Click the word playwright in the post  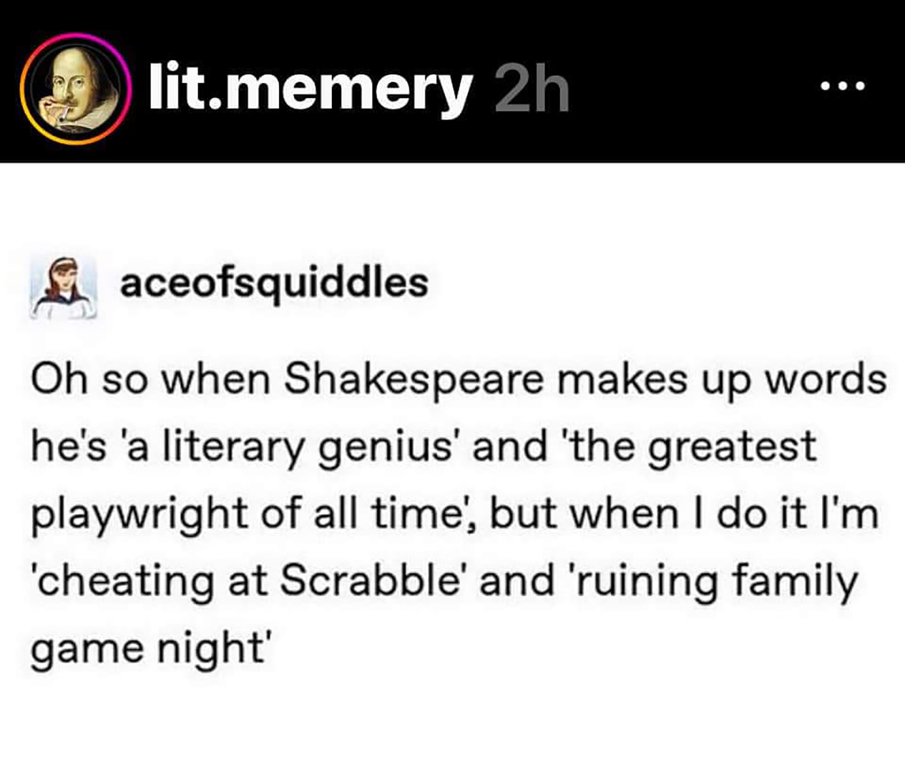click(140, 516)
